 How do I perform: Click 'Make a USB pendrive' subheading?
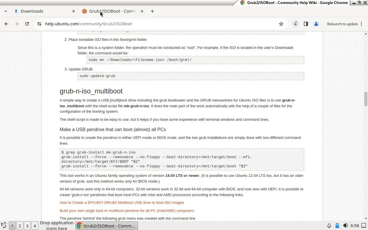coord(113,130)
